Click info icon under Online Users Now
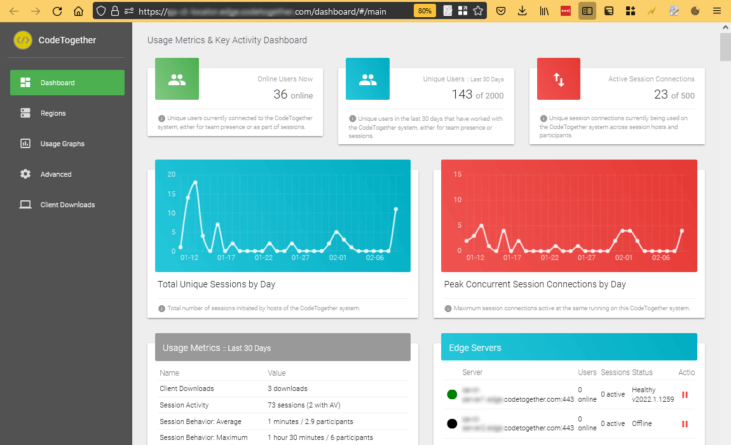The height and width of the screenshot is (445, 731). [x=161, y=118]
